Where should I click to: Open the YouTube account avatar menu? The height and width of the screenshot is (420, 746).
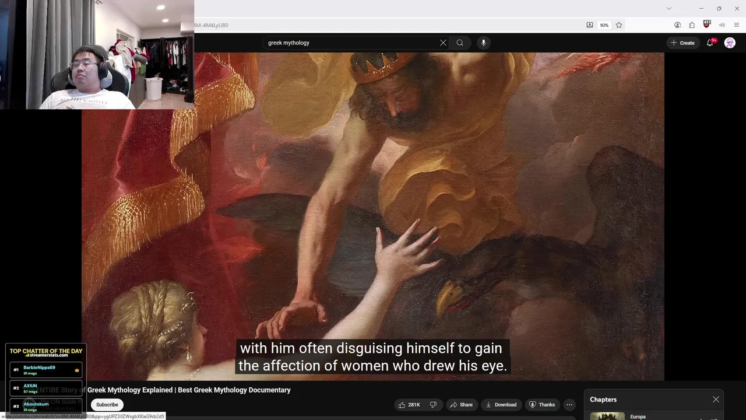pyautogui.click(x=730, y=43)
